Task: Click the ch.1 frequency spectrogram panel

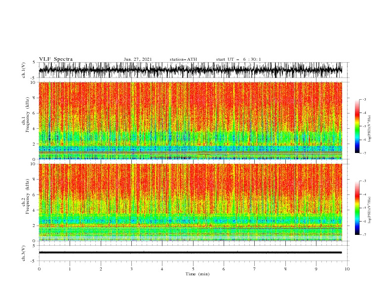Action: (191, 120)
